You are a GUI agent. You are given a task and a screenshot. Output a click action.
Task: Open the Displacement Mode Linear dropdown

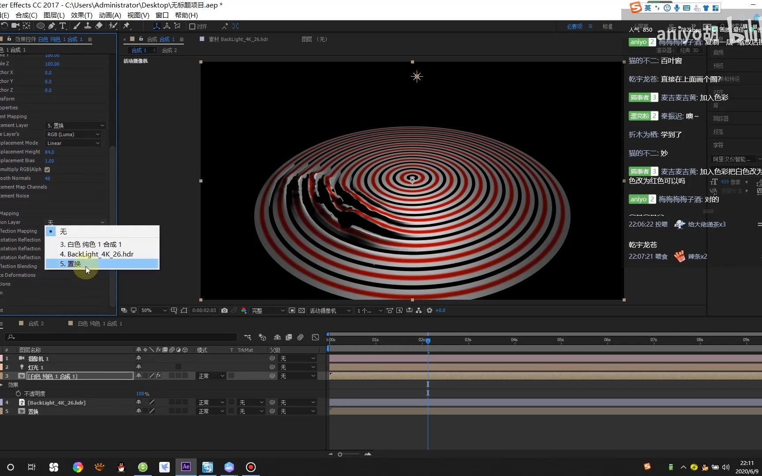pyautogui.click(x=73, y=143)
